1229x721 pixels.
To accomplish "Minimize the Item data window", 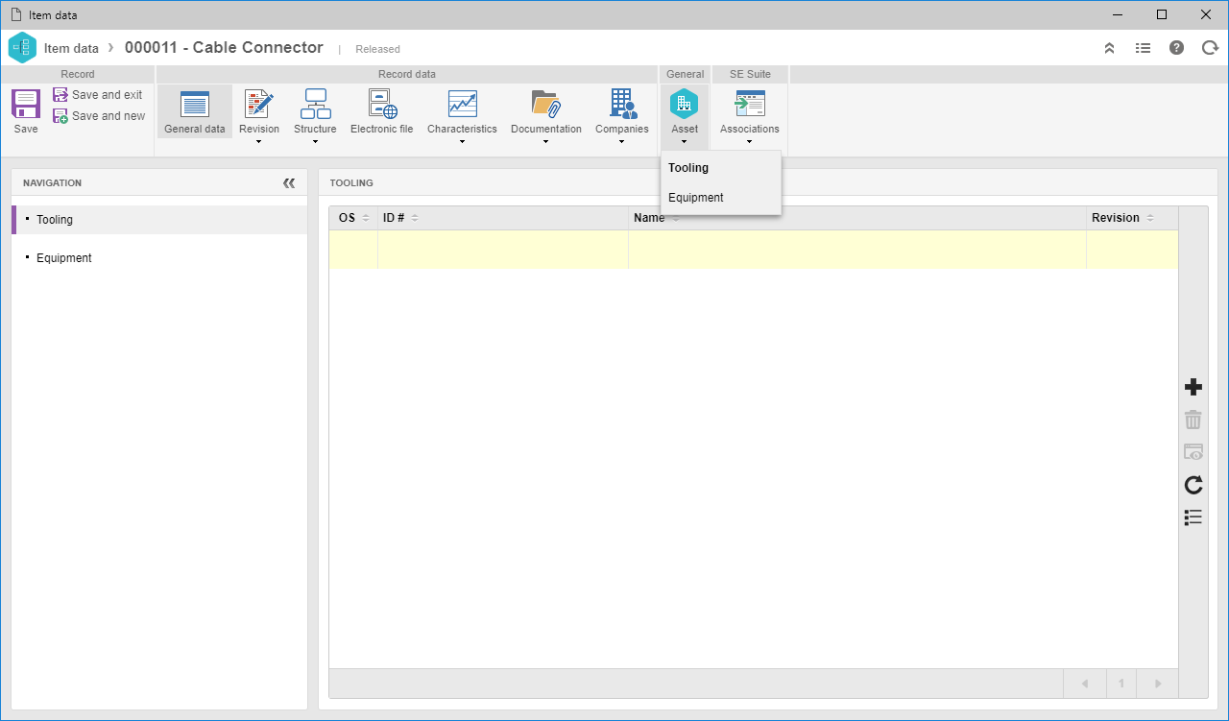I will point(1118,14).
